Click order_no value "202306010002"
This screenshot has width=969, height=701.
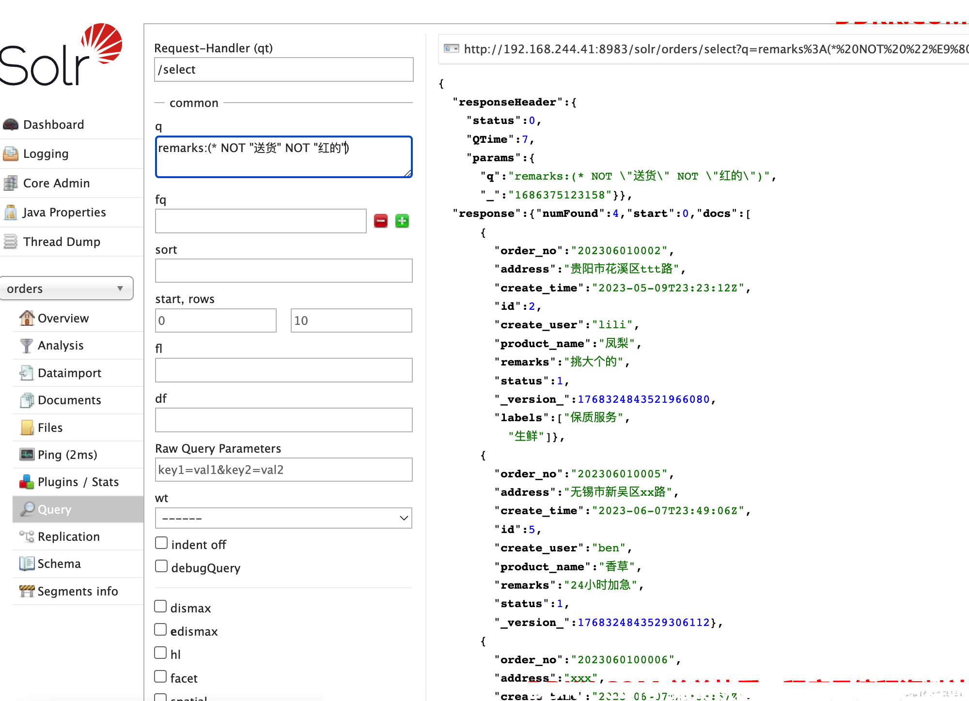(x=619, y=251)
